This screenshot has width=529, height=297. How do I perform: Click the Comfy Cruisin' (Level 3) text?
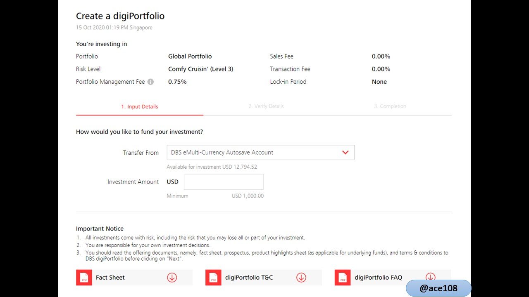pyautogui.click(x=201, y=69)
